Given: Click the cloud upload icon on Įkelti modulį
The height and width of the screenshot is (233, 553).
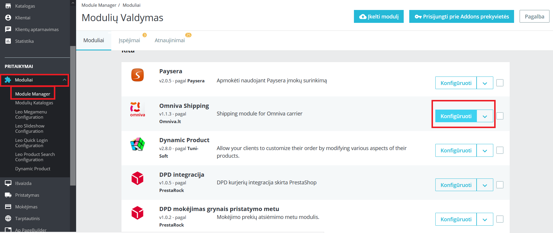Looking at the screenshot, I should [363, 17].
